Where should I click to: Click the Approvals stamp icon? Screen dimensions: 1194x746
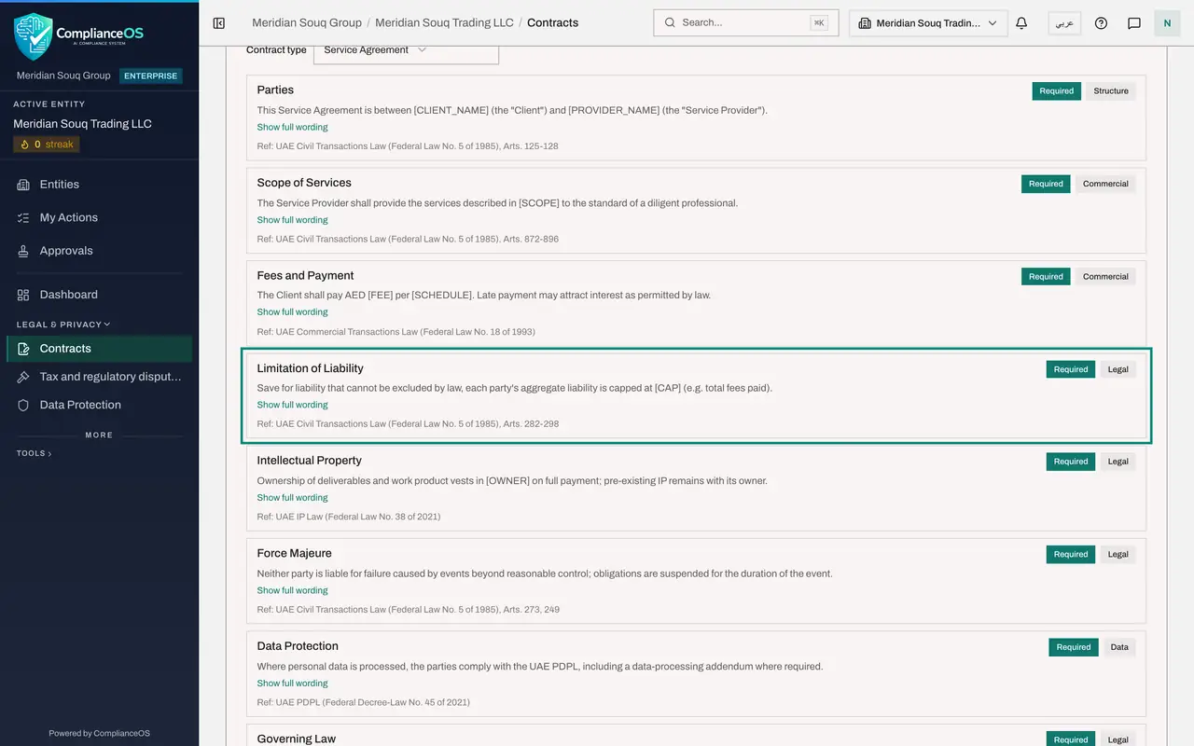coord(23,251)
